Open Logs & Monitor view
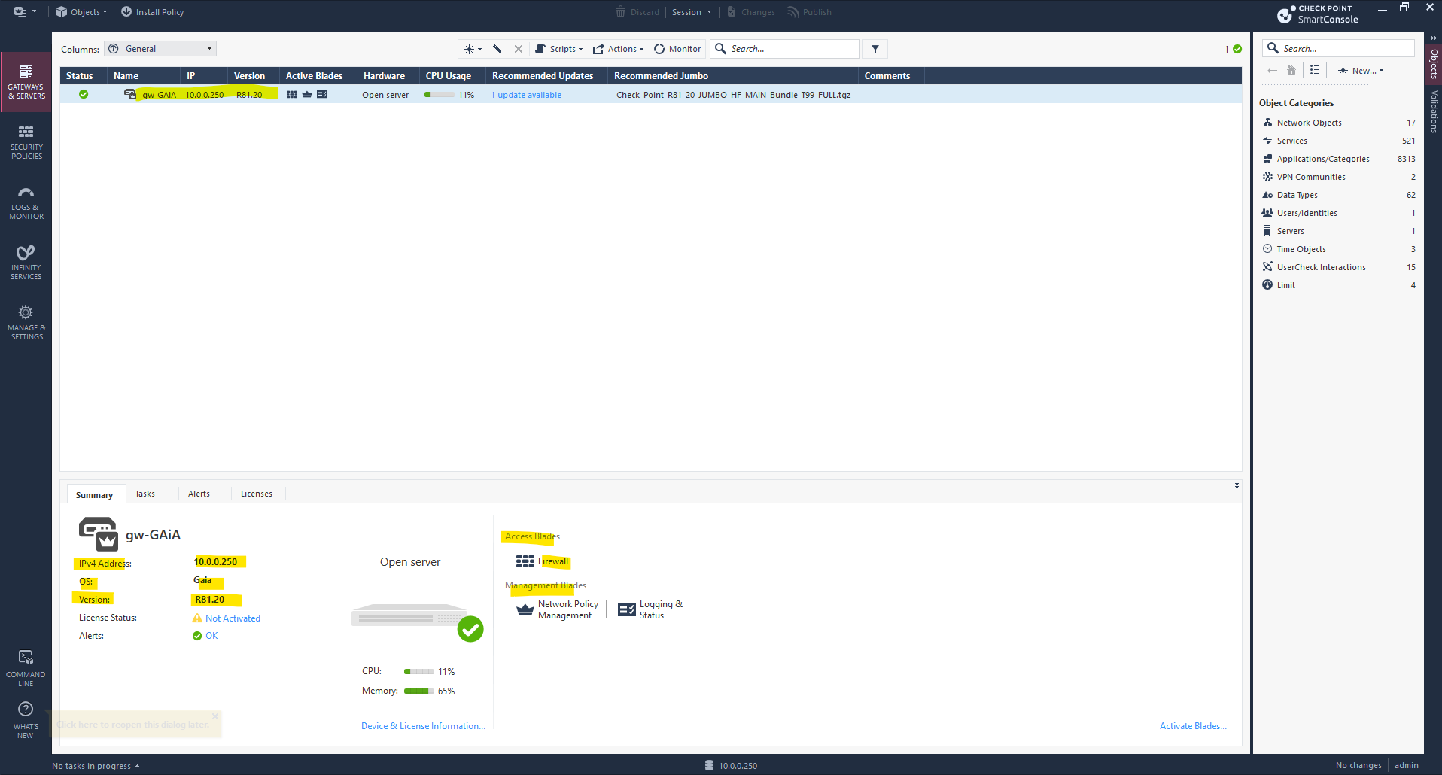Screen dimensions: 1442x775 coord(26,202)
